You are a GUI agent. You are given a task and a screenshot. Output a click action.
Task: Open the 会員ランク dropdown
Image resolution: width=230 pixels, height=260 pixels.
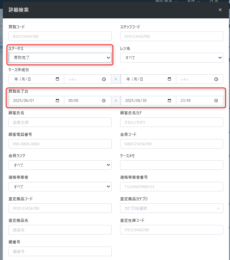click(x=60, y=165)
